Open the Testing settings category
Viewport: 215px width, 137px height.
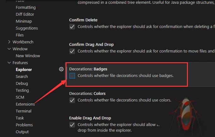pyautogui.click(x=22, y=90)
